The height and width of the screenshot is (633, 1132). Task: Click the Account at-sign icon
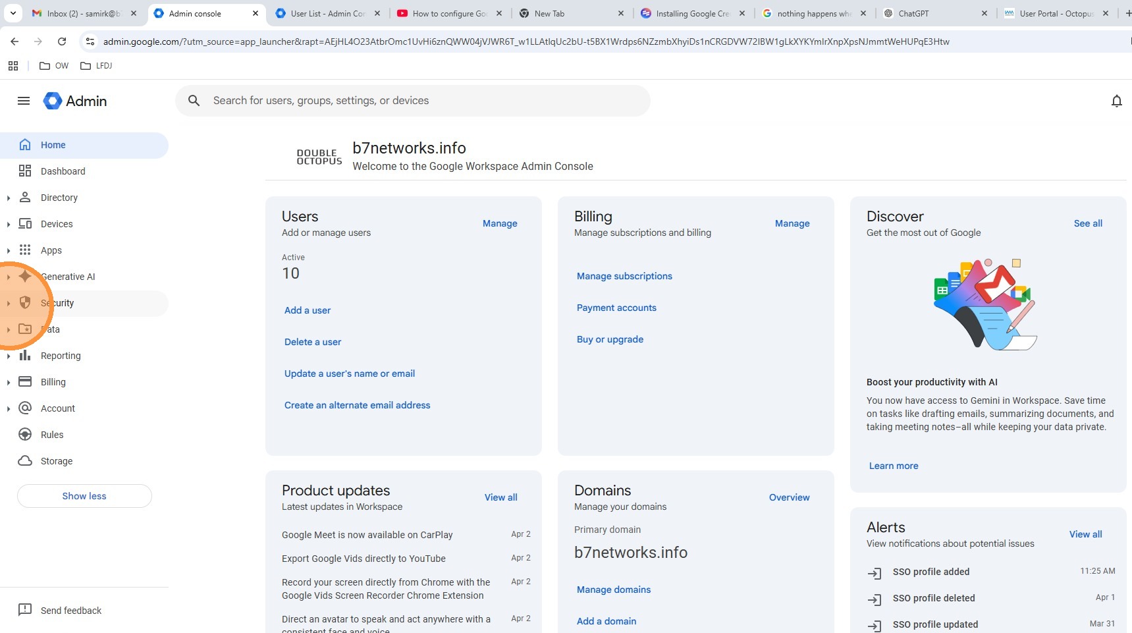pos(25,408)
